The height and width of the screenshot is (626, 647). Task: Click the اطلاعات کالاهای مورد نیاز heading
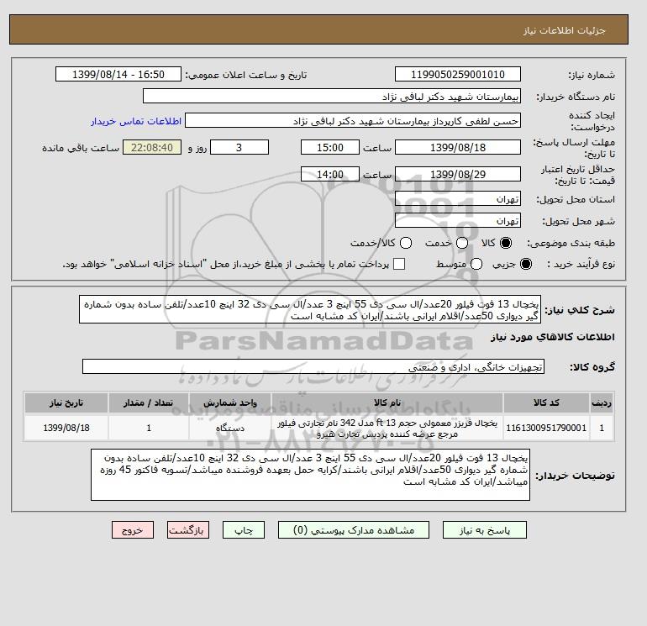tap(553, 337)
